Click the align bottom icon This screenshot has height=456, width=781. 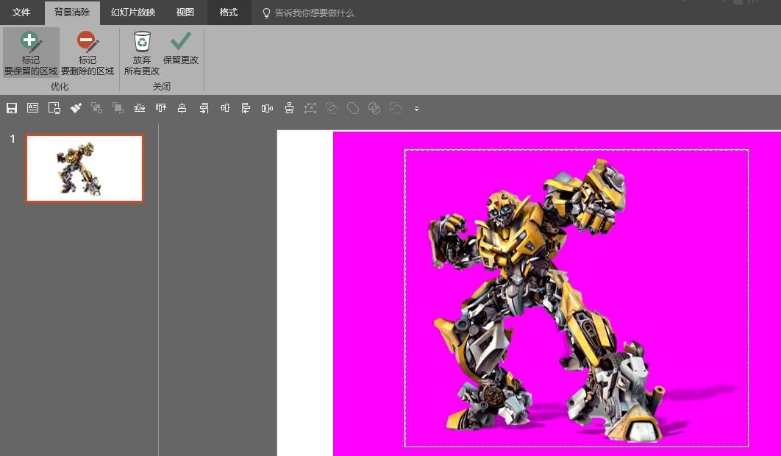pos(140,108)
